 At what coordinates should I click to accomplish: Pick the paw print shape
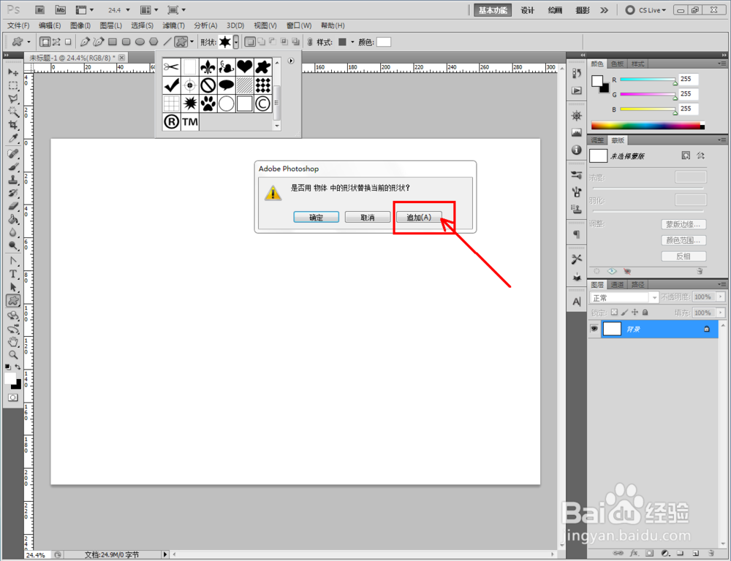tap(208, 104)
